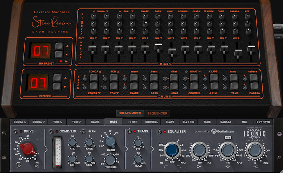The image size is (283, 173).
Task: Open OUT dropdown for Hihat channel
Action: (171, 38)
